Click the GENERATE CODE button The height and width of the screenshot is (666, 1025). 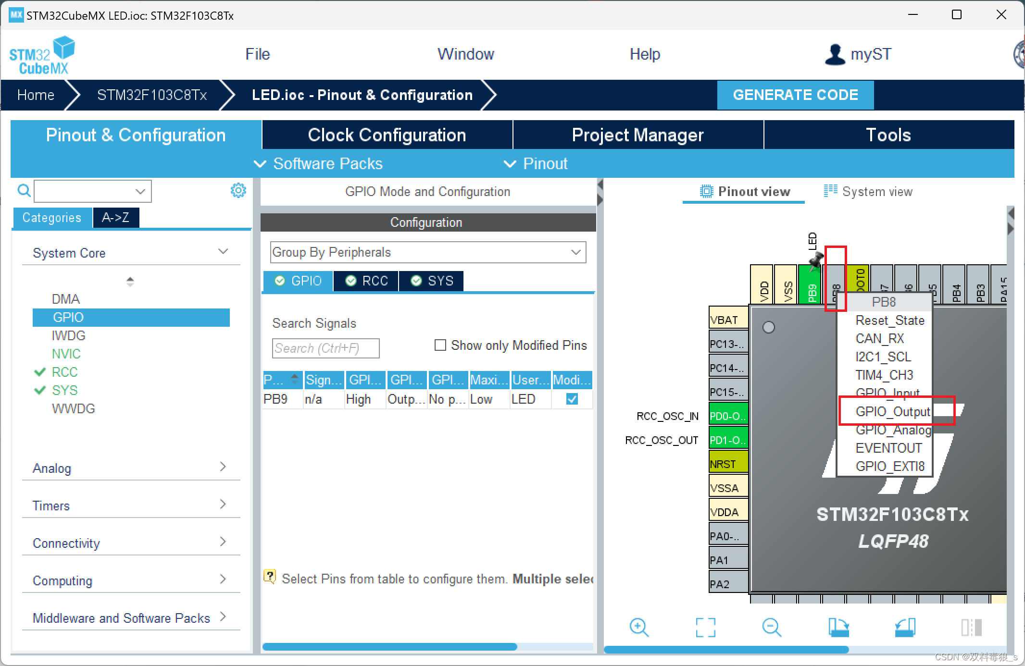[795, 95]
